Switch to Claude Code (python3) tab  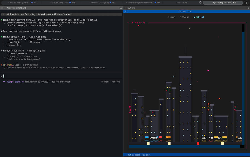click(x=22, y=3)
